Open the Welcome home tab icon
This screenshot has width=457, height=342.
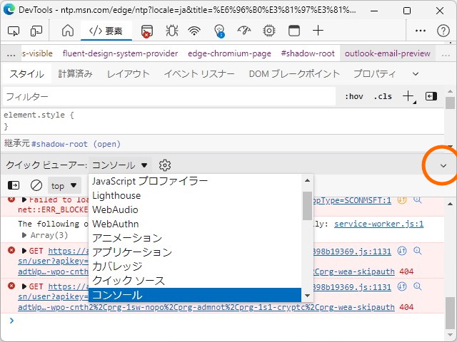point(68,31)
